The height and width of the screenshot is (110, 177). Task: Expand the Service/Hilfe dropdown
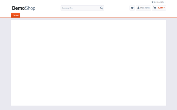click(x=159, y=2)
